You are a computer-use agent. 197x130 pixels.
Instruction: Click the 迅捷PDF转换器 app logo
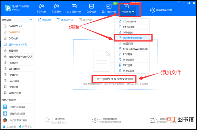coord(8,8)
